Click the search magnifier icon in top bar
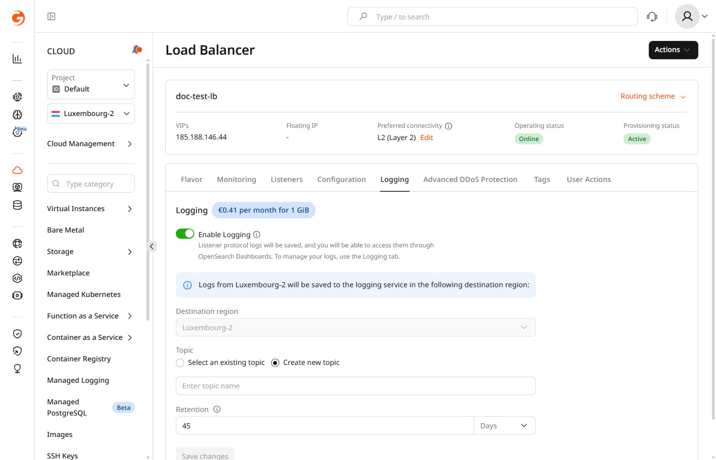Screen dimensions: 716x460 pyautogui.click(x=363, y=16)
